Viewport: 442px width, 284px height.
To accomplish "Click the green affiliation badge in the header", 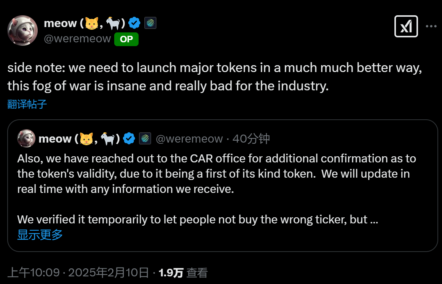I will coord(151,23).
